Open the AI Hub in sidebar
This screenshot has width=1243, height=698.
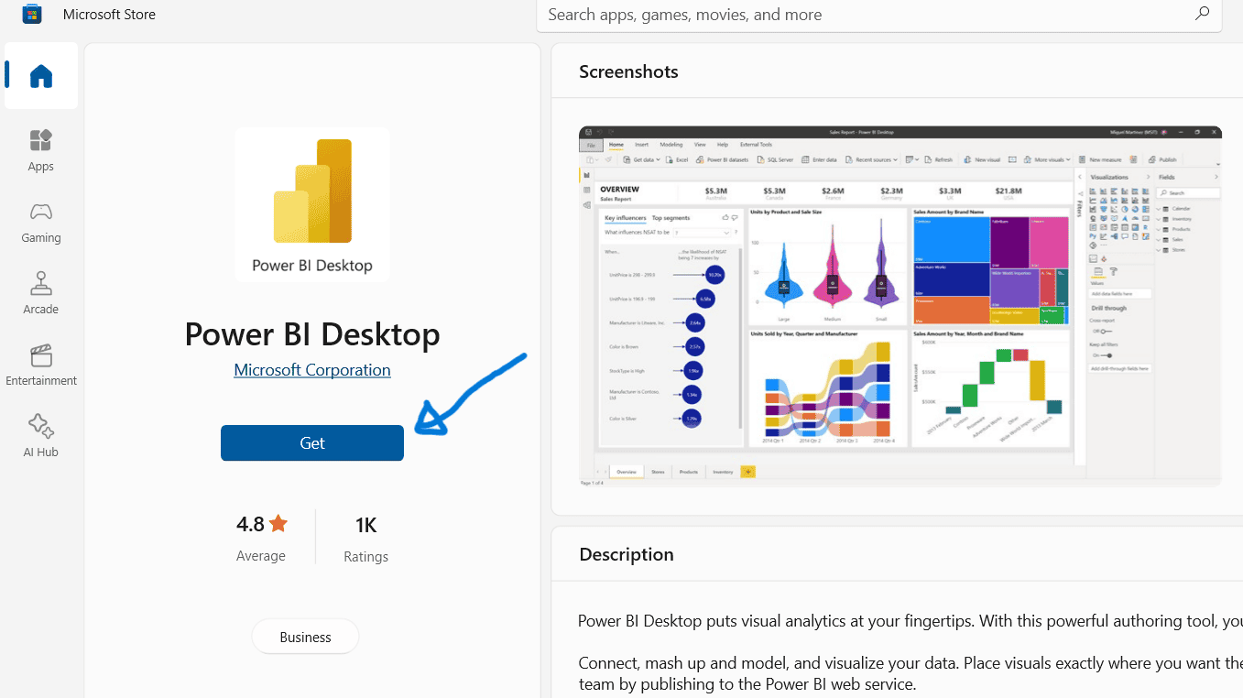[41, 436]
